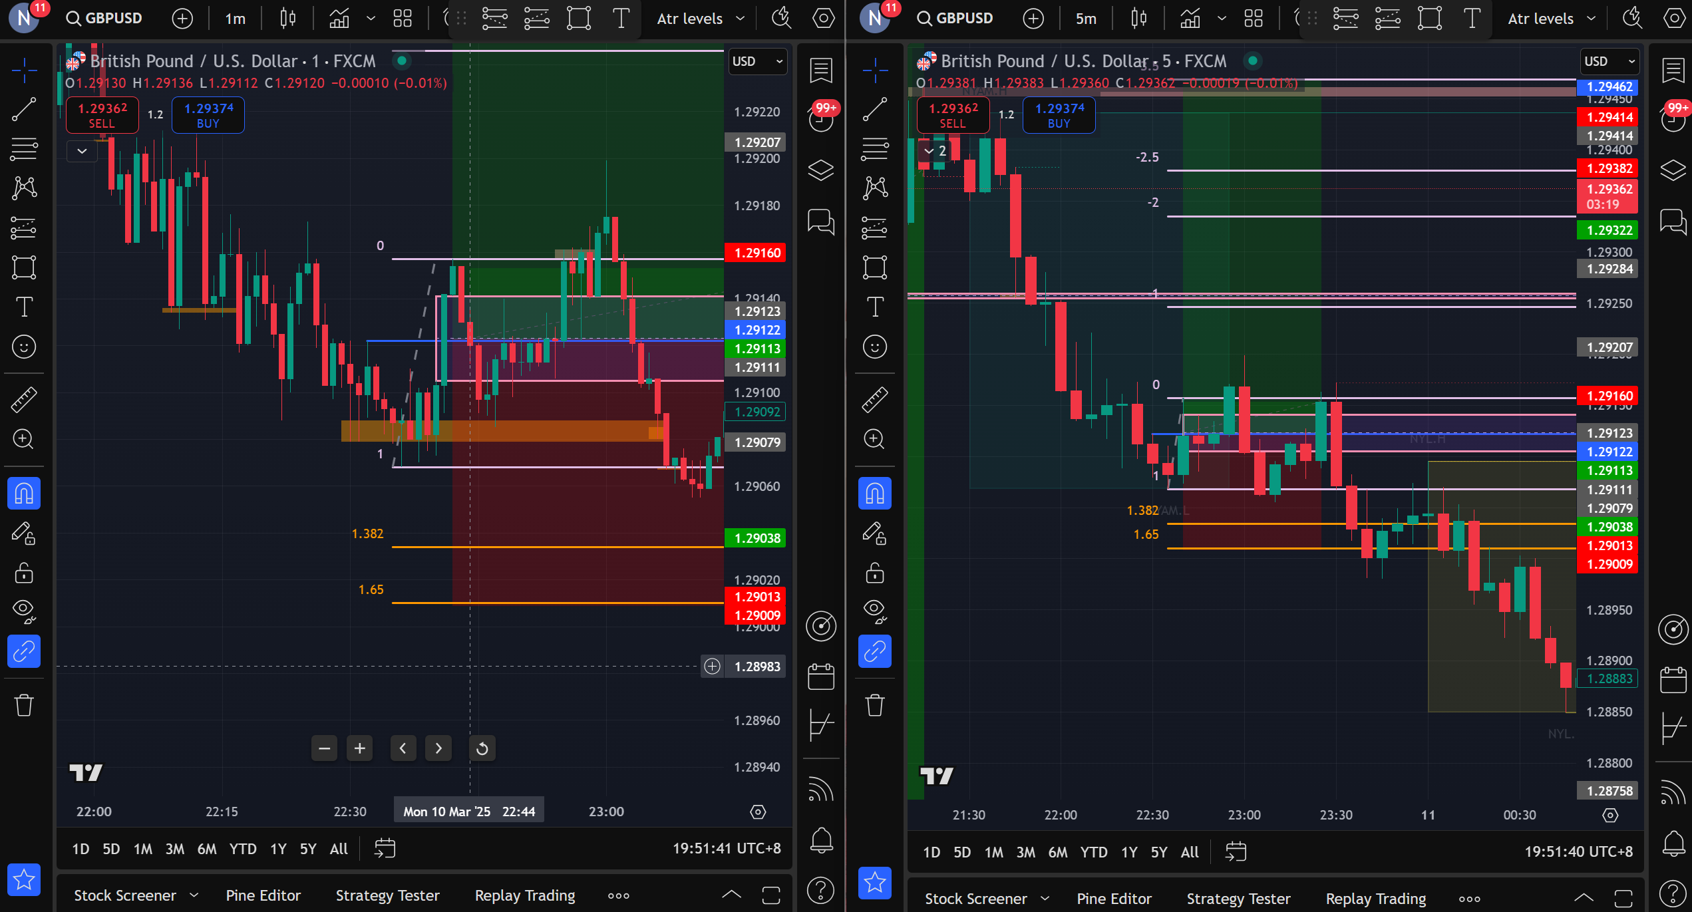Open the layout grid selector in left toolbar
This screenshot has height=912, width=1692.
pyautogui.click(x=403, y=19)
